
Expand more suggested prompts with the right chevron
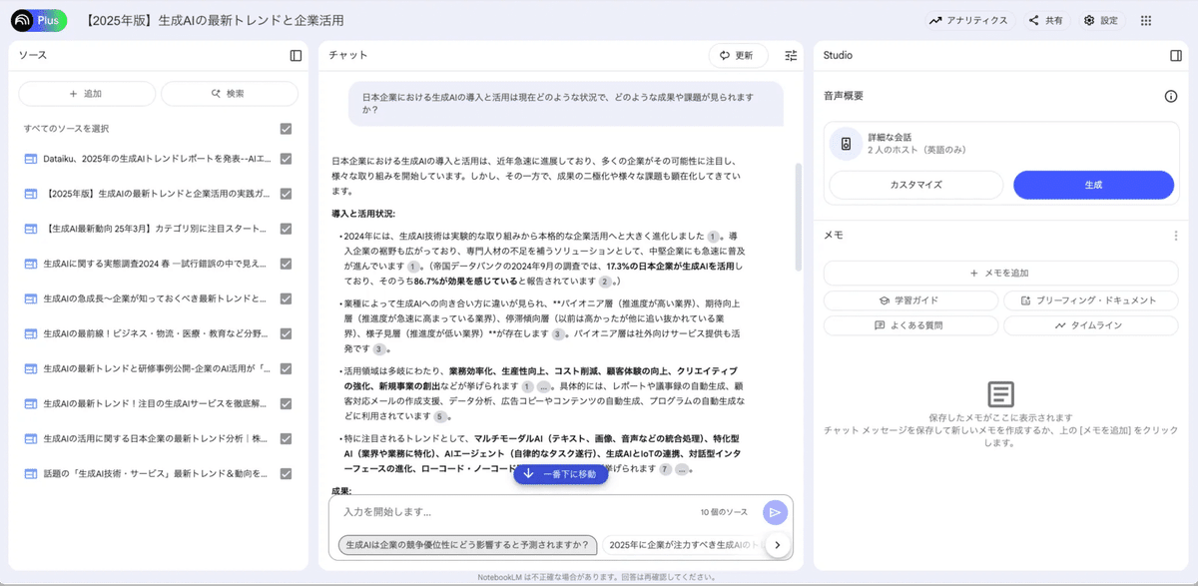(778, 545)
